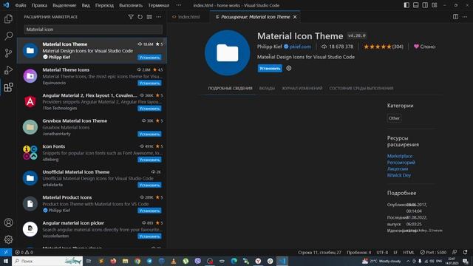The height and width of the screenshot is (266, 473).
Task: Click Port : 5500 Live Server status
Action: click(433, 252)
